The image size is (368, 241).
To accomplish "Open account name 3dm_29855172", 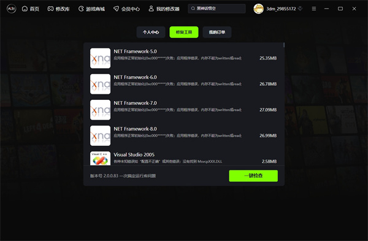I will [x=281, y=9].
